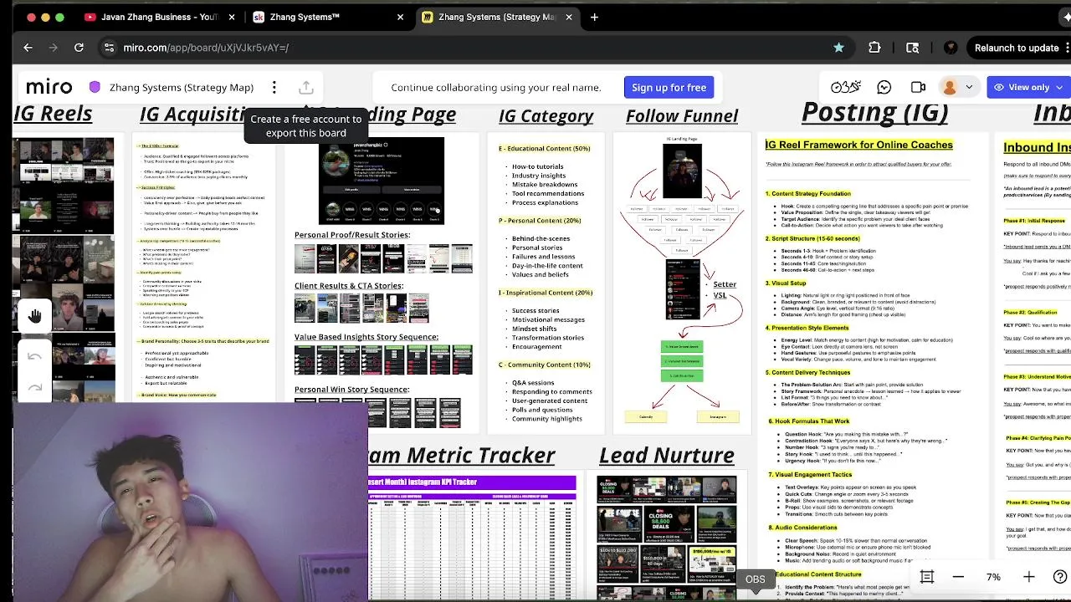Click the redo arrow in Miro toolbar
Viewport: 1071px width, 602px height.
[x=34, y=388]
